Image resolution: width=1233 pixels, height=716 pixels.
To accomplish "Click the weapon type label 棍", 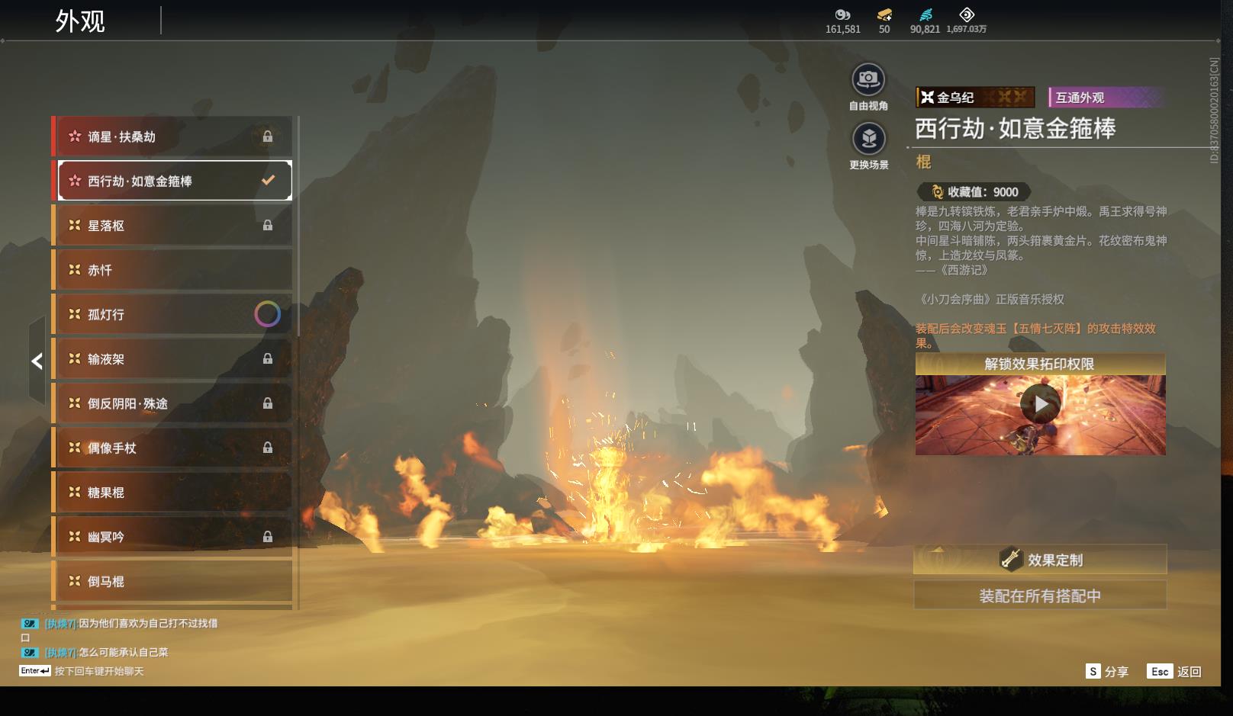I will tap(923, 162).
